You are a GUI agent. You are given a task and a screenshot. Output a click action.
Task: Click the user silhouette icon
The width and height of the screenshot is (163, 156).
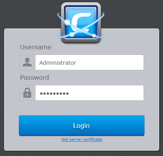(27, 62)
